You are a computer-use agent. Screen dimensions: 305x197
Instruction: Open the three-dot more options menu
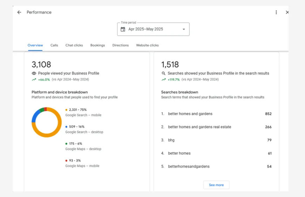[276, 12]
